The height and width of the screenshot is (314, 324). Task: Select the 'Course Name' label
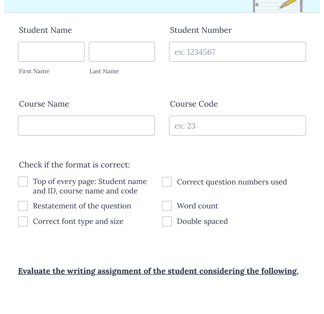point(44,104)
